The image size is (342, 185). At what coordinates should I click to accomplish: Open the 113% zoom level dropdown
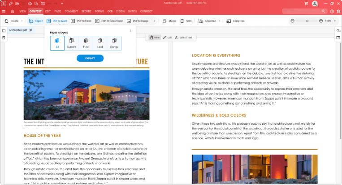tap(330, 21)
